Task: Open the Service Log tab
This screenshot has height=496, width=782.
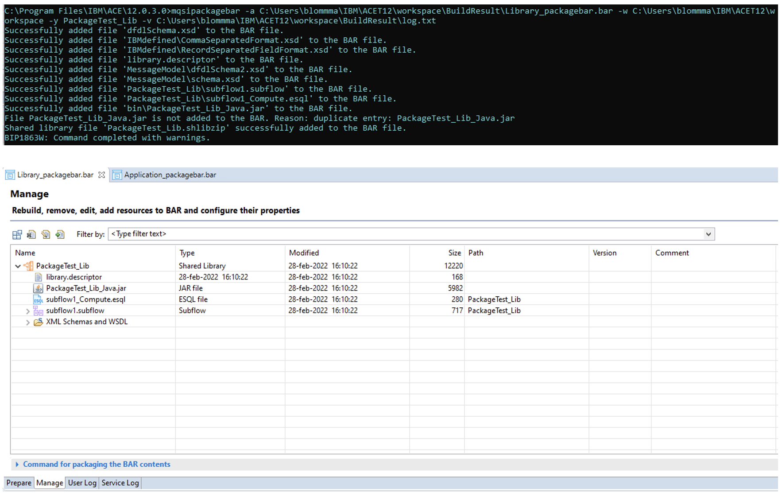Action: point(120,483)
